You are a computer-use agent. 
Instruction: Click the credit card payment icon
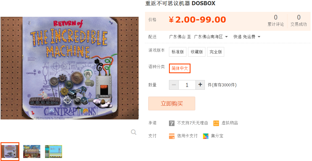click(x=171, y=136)
